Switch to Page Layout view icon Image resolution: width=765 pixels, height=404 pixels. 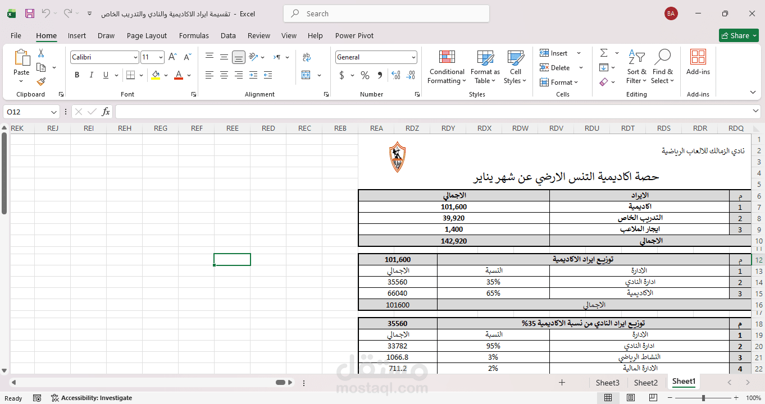(x=630, y=398)
